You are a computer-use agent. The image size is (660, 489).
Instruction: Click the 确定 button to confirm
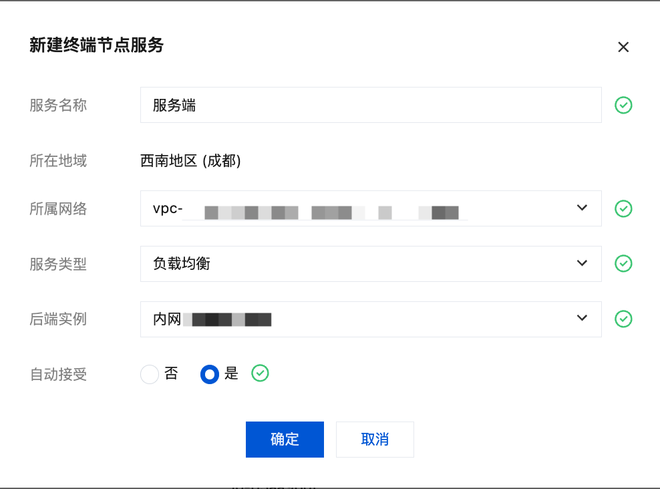pos(285,440)
